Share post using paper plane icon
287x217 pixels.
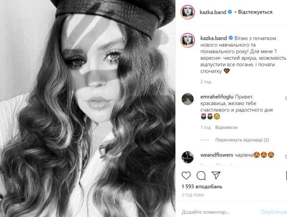[x=216, y=175]
